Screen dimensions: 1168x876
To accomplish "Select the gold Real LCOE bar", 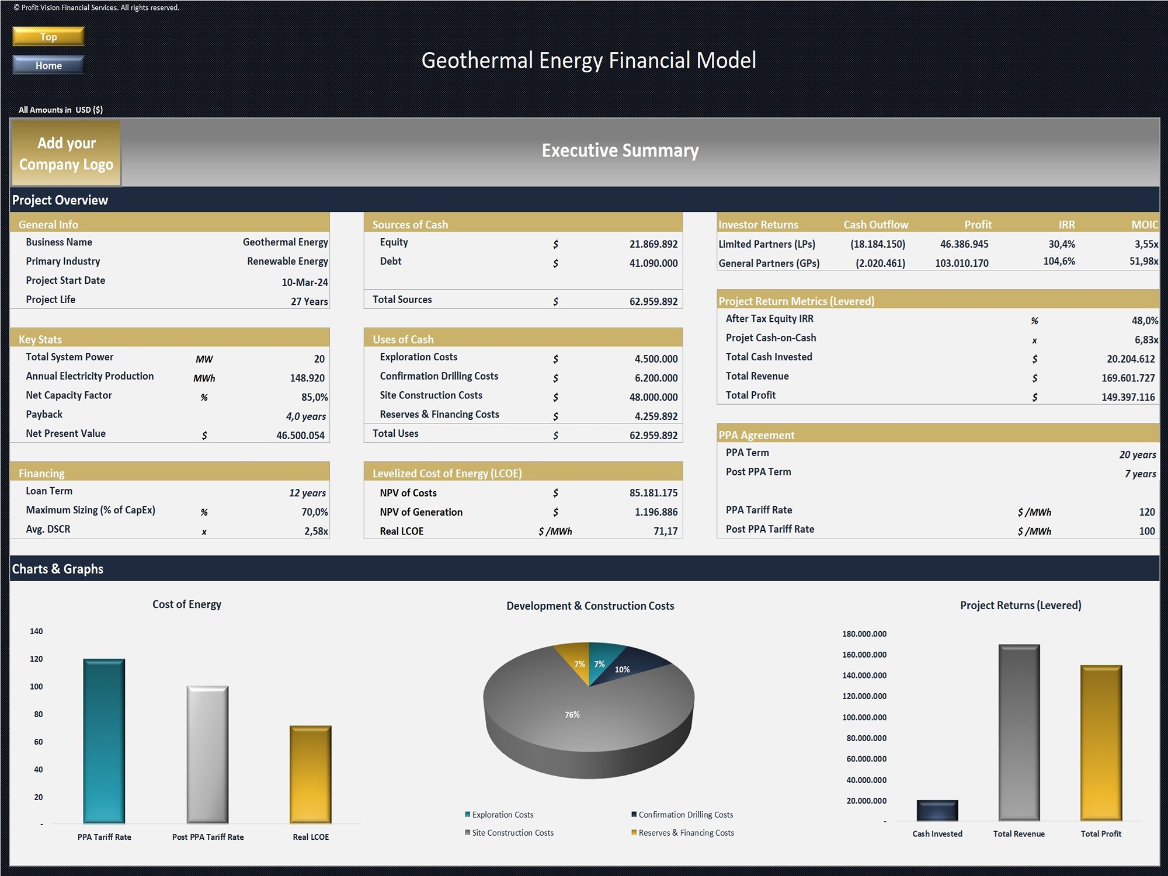I will 311,774.
